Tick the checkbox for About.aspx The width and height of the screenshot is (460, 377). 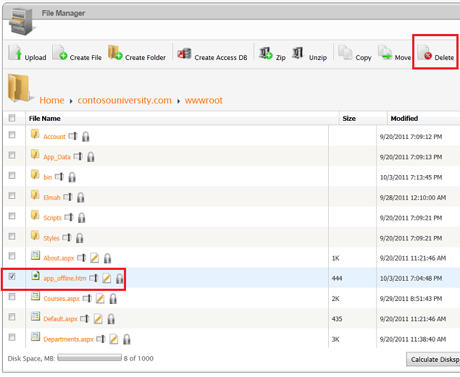(12, 256)
